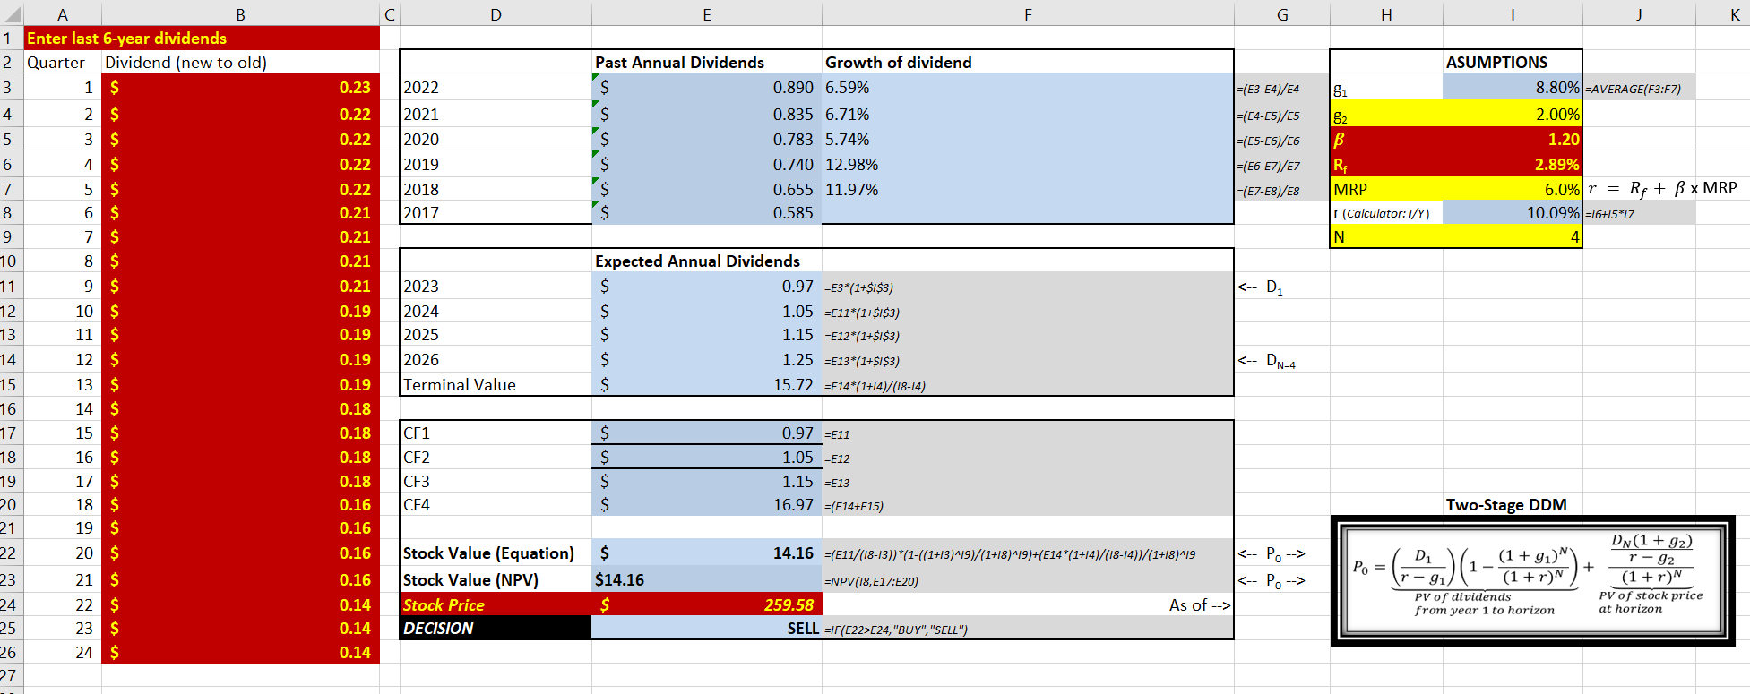
Task: Click the 'Two-Stage DDM' title
Action: [x=1506, y=504]
